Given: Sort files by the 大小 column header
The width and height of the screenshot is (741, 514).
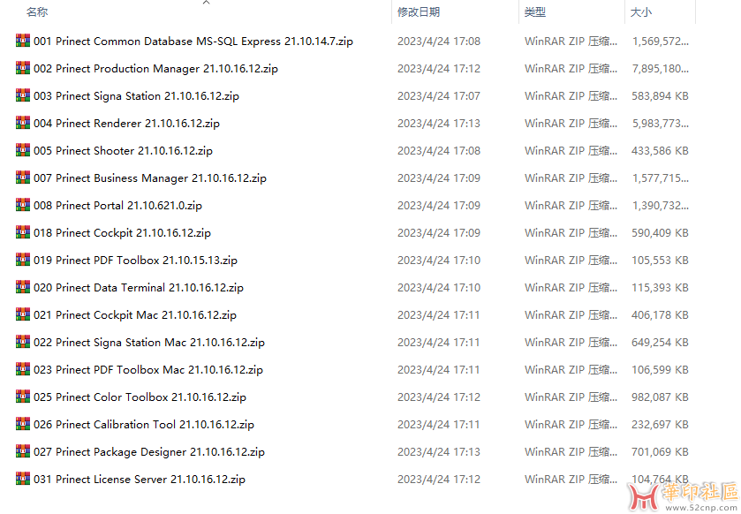Looking at the screenshot, I should point(641,11).
